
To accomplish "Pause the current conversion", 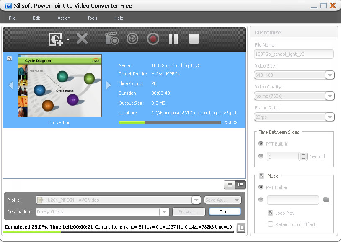I will pos(173,39).
